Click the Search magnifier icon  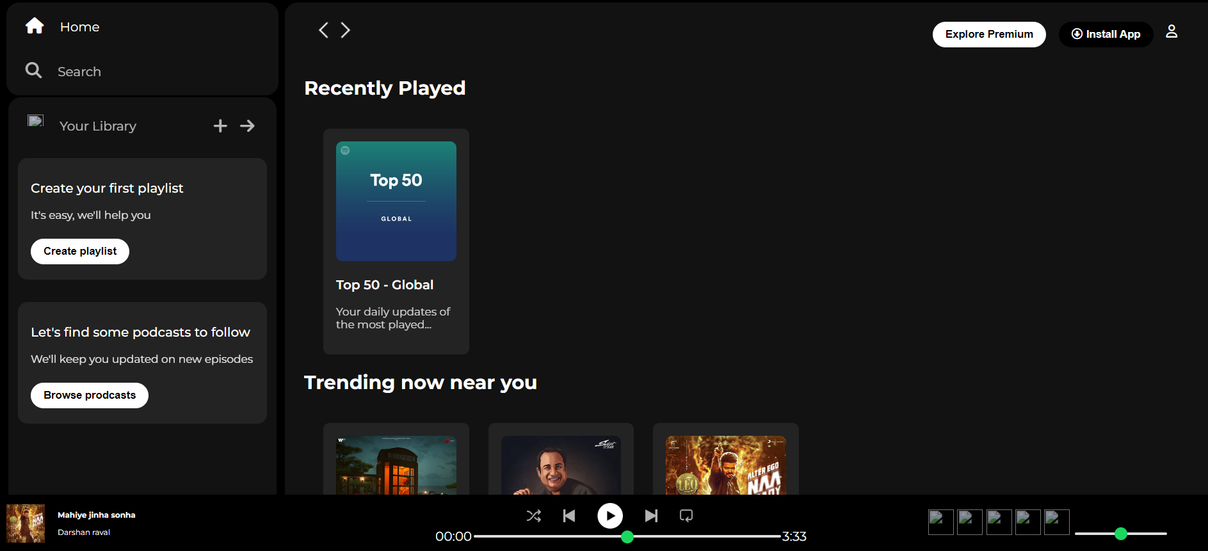click(33, 70)
